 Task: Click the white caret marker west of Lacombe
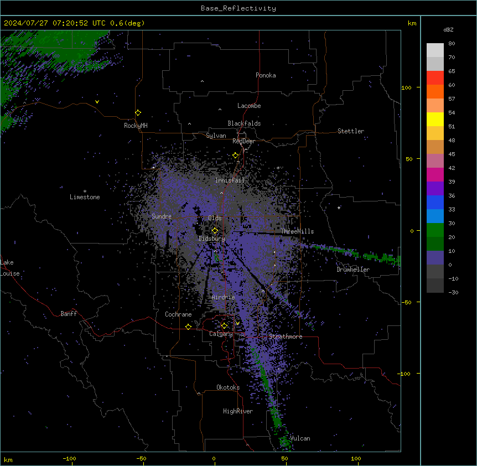[220, 110]
